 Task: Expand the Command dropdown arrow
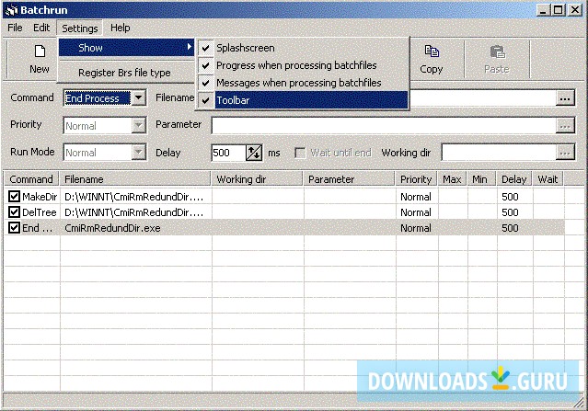pos(138,98)
